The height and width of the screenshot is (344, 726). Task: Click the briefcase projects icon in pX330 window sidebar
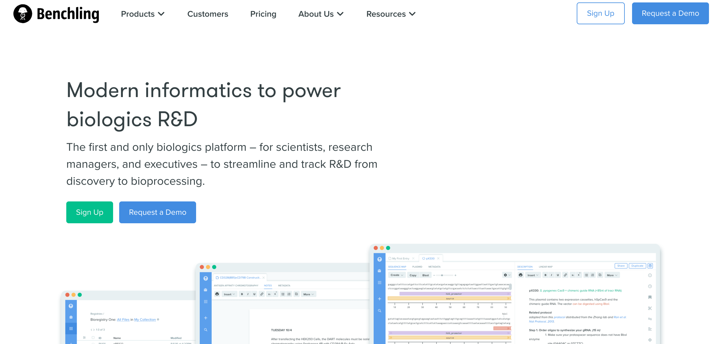tap(379, 271)
